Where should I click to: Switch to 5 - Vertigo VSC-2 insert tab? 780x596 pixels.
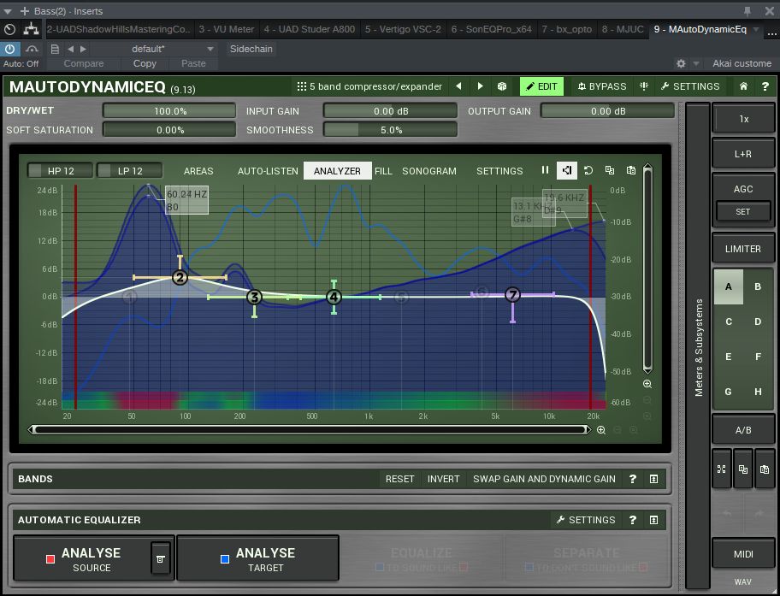(403, 29)
